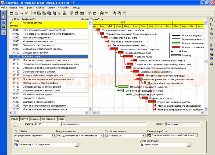The image size is (215, 155).
Task: Select row A1230 Внутренние малярные работы
Action: click(49, 102)
